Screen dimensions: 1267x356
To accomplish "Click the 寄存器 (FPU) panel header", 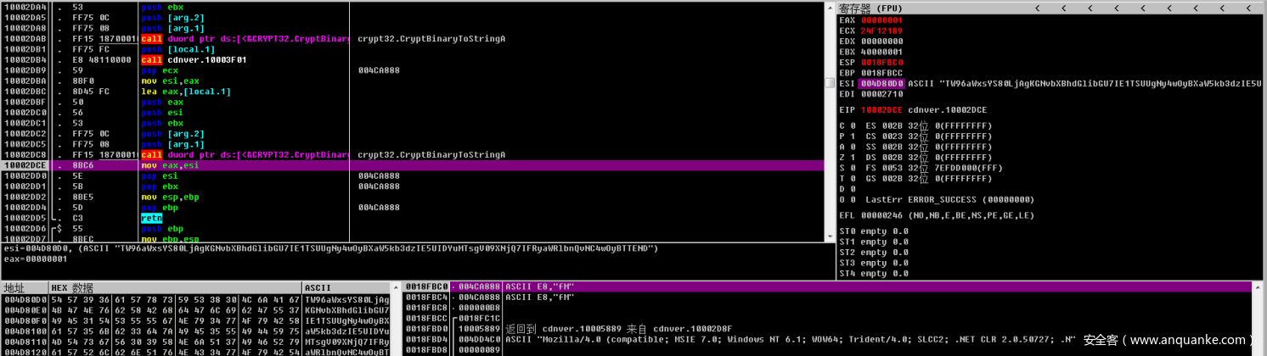I will click(x=872, y=8).
